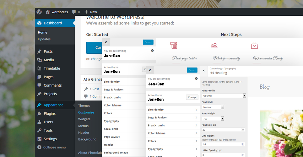This screenshot has height=157, width=303.
Task: Click the Projects pushpin icon
Action: 40,94
